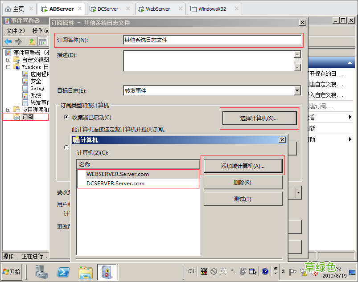Click inside the 订阅名称(N) input field
Viewport: 358px width, 282px height.
pos(210,40)
